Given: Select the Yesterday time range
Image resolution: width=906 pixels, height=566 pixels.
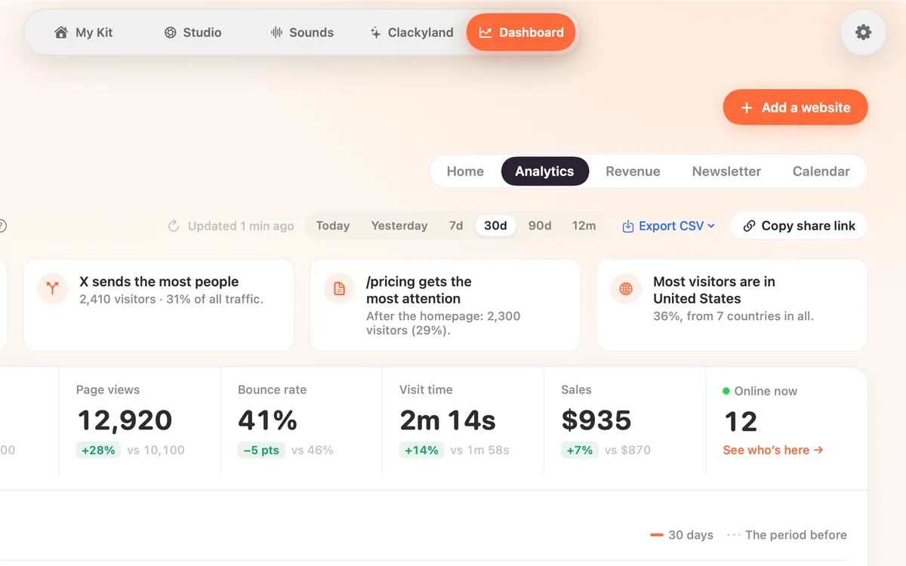Looking at the screenshot, I should pos(399,226).
